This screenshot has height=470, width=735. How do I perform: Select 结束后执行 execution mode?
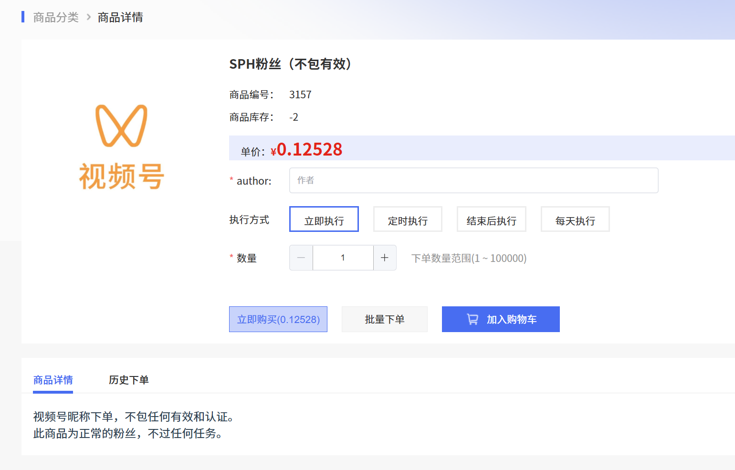492,219
